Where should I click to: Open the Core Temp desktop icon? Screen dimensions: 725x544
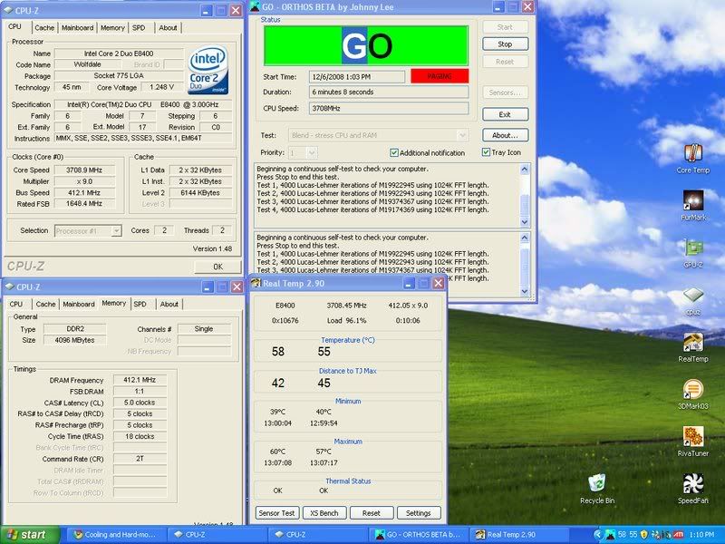[692, 152]
